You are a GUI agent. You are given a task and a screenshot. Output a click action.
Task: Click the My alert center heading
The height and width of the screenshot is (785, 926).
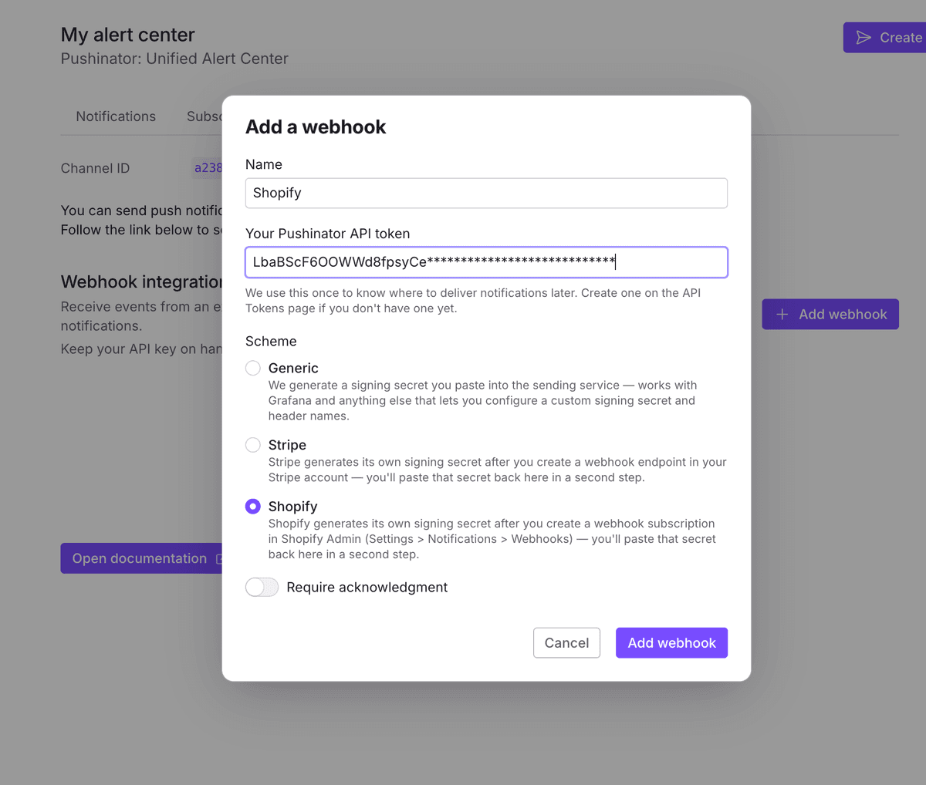[x=127, y=35]
